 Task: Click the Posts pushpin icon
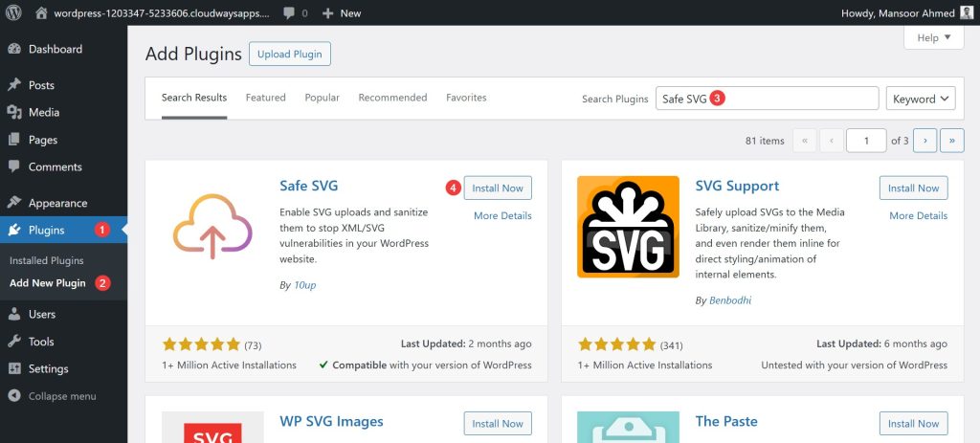pos(14,85)
